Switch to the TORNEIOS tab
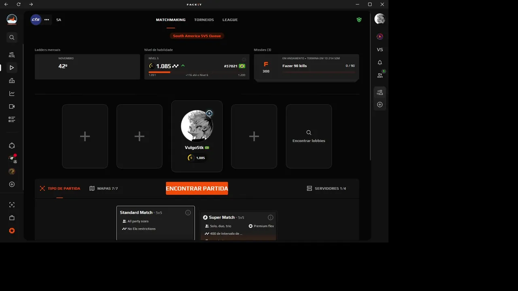518x291 pixels. [x=204, y=20]
